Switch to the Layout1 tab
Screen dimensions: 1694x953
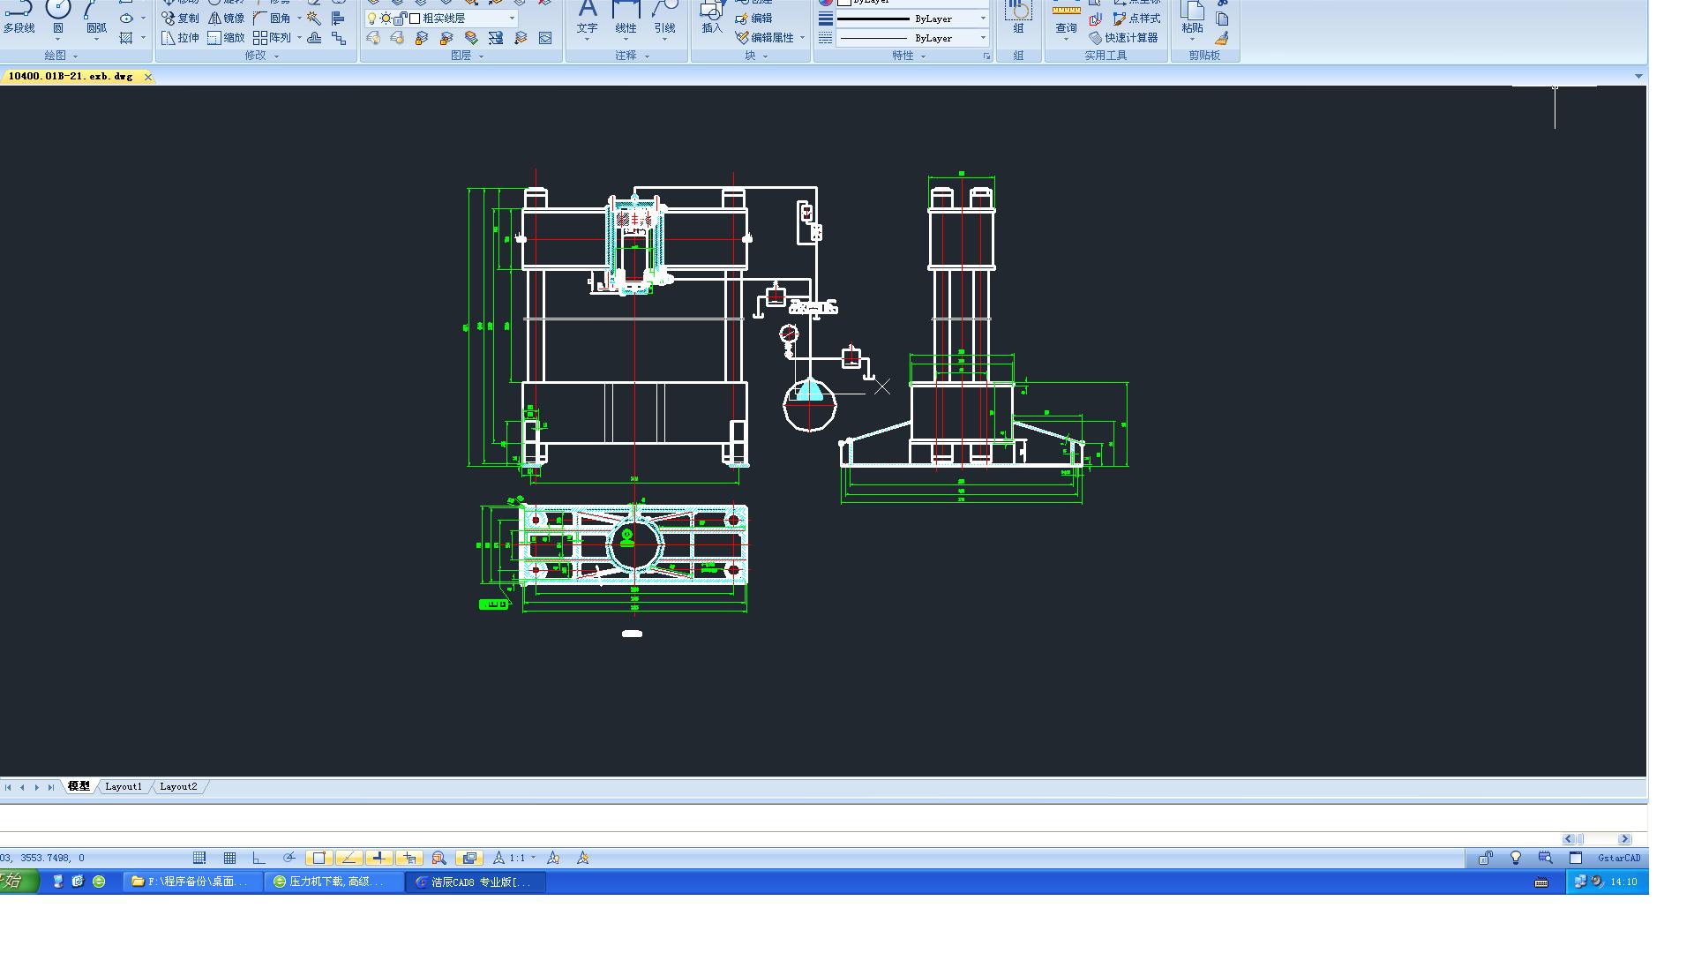pos(124,786)
